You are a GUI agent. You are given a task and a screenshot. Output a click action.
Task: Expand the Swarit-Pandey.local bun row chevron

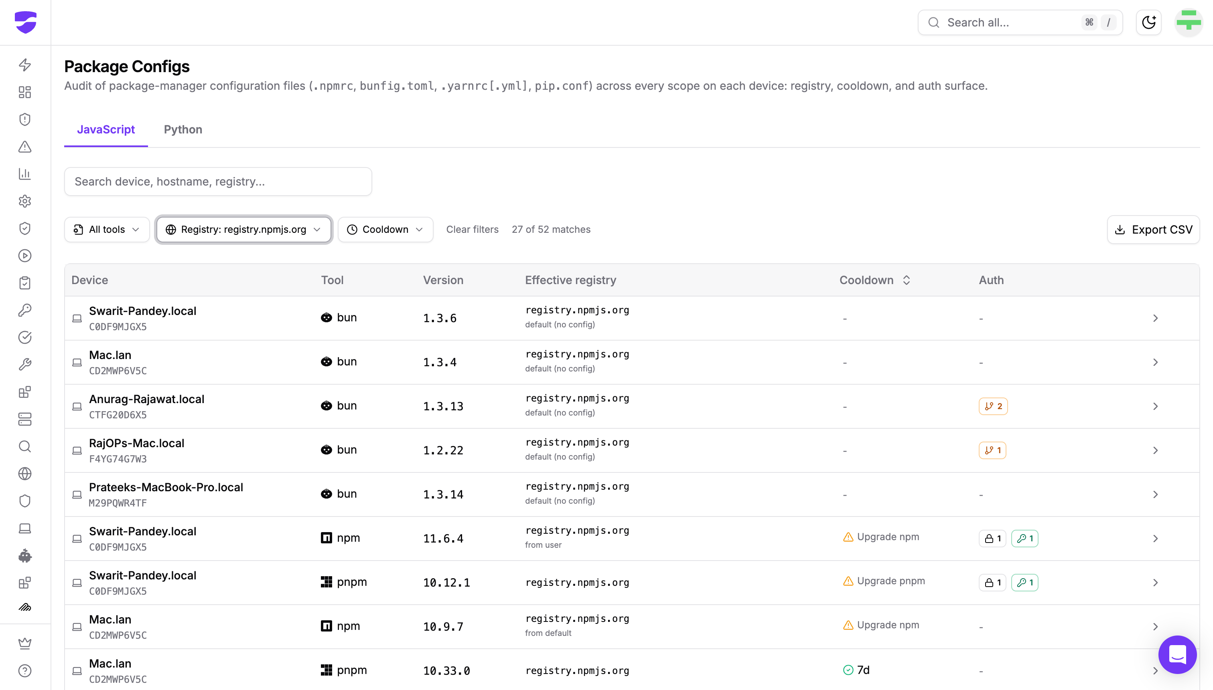(1156, 318)
